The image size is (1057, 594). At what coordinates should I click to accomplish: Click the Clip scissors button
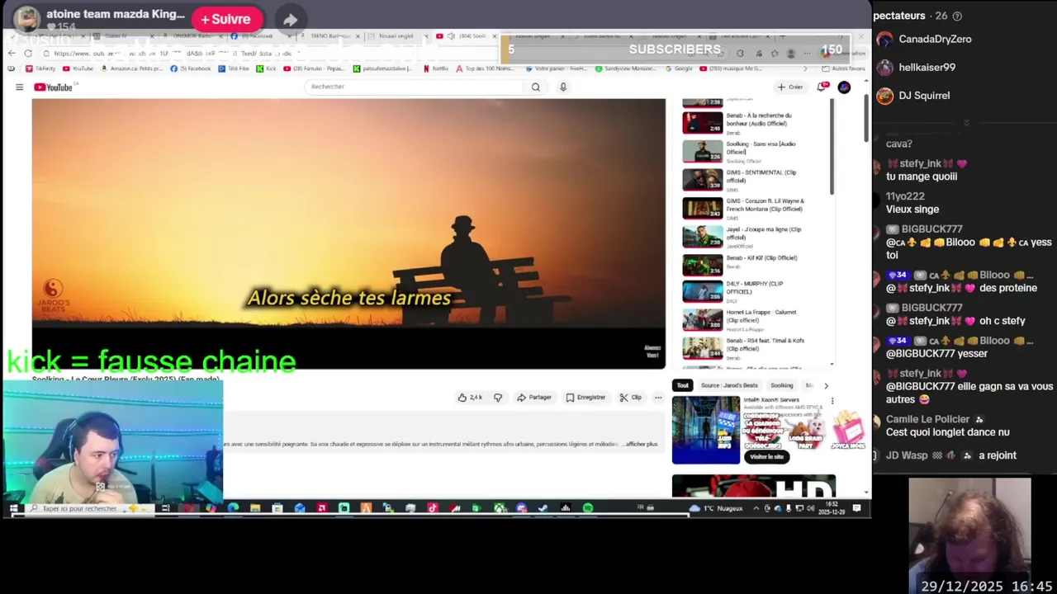(631, 398)
